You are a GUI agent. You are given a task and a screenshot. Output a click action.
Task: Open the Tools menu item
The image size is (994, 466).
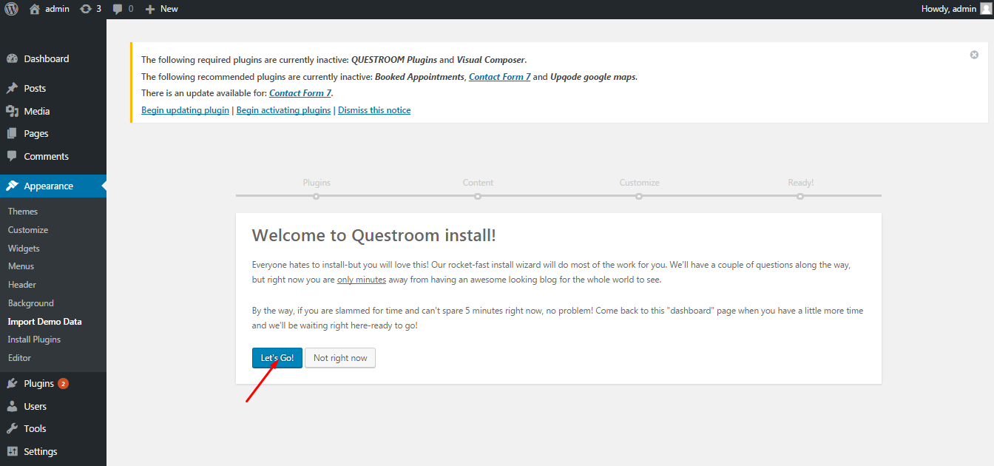[35, 428]
